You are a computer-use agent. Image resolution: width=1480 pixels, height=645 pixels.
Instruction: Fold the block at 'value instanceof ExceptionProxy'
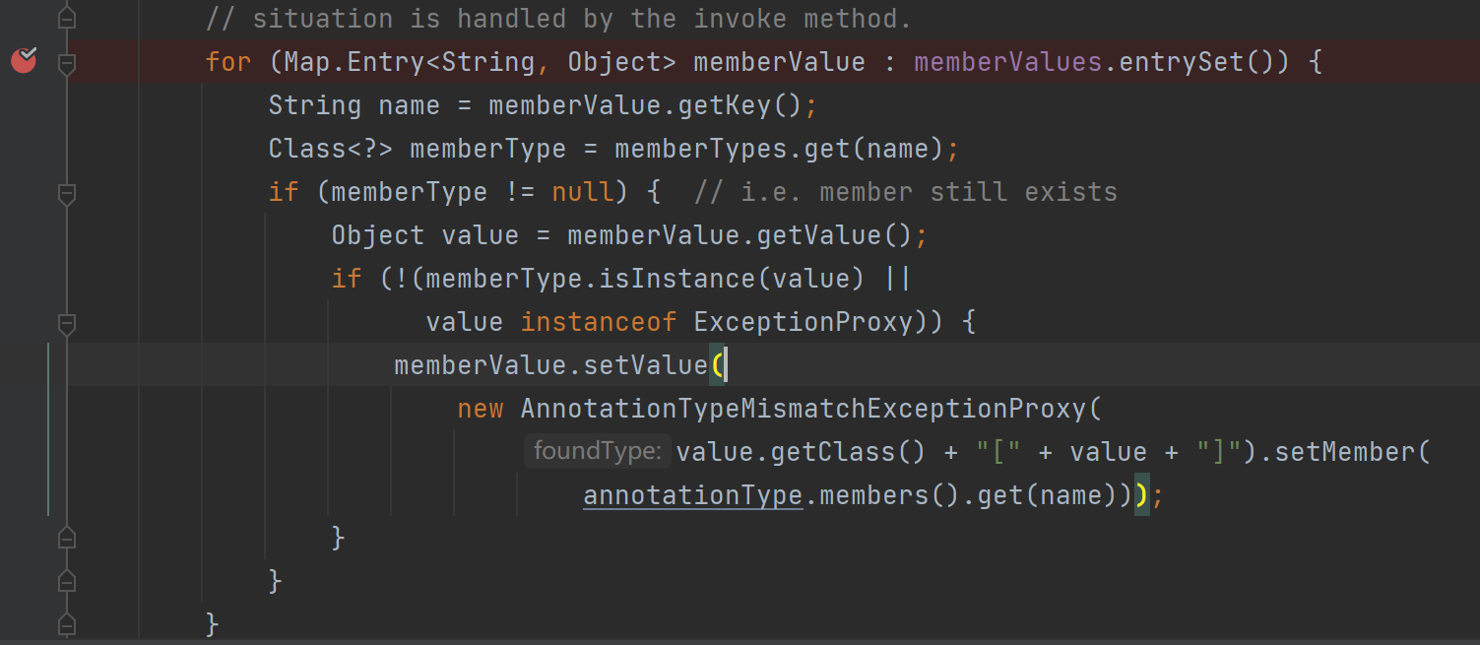tap(67, 323)
